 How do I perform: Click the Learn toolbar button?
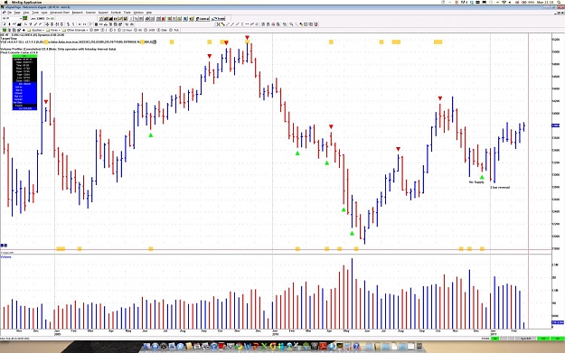202,18
